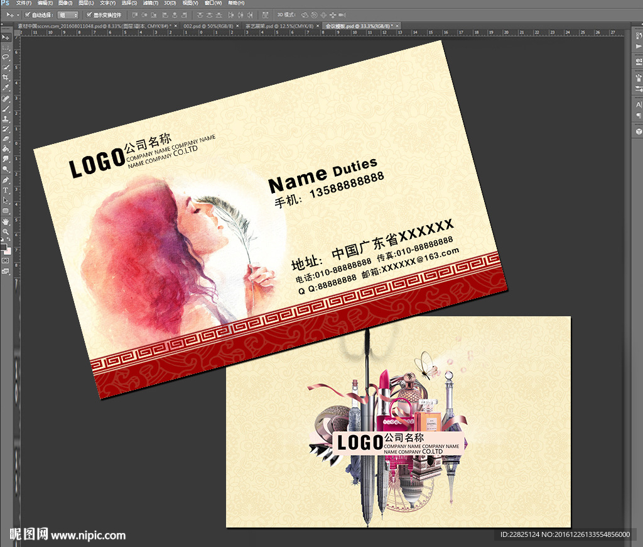Open the Actions panel play icon
643x547 pixels.
coord(639,47)
